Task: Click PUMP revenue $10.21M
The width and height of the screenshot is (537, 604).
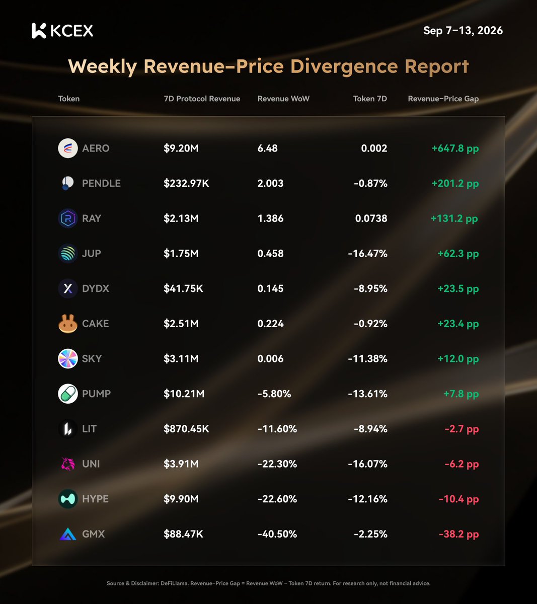Action: 184,394
